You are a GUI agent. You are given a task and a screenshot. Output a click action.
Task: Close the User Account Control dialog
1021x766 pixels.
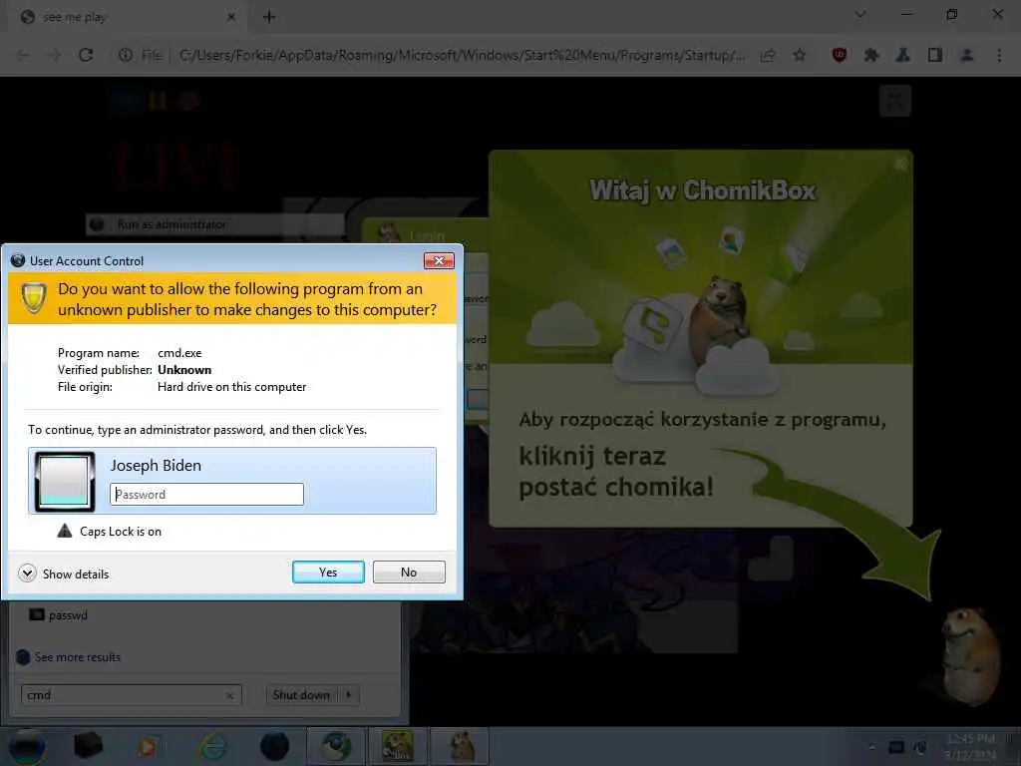coord(439,260)
